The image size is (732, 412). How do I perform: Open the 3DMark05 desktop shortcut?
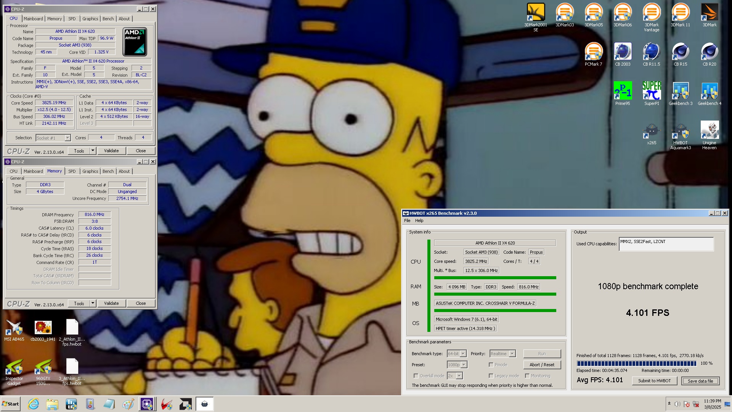594,15
